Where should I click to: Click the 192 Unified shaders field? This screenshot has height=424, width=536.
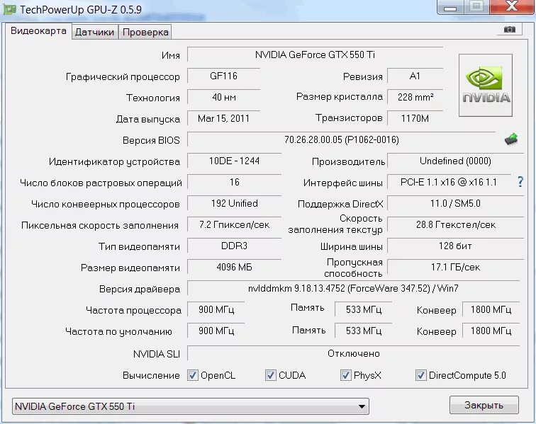point(234,203)
